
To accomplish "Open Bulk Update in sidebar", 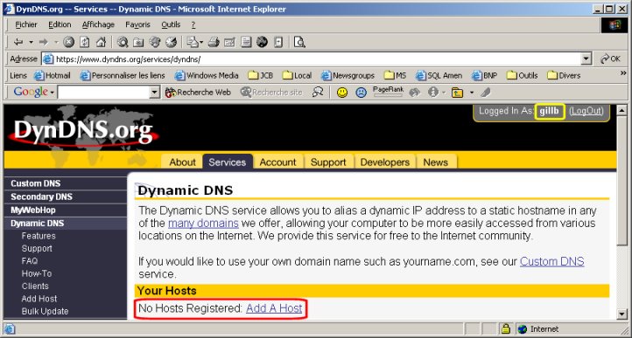I will point(46,311).
